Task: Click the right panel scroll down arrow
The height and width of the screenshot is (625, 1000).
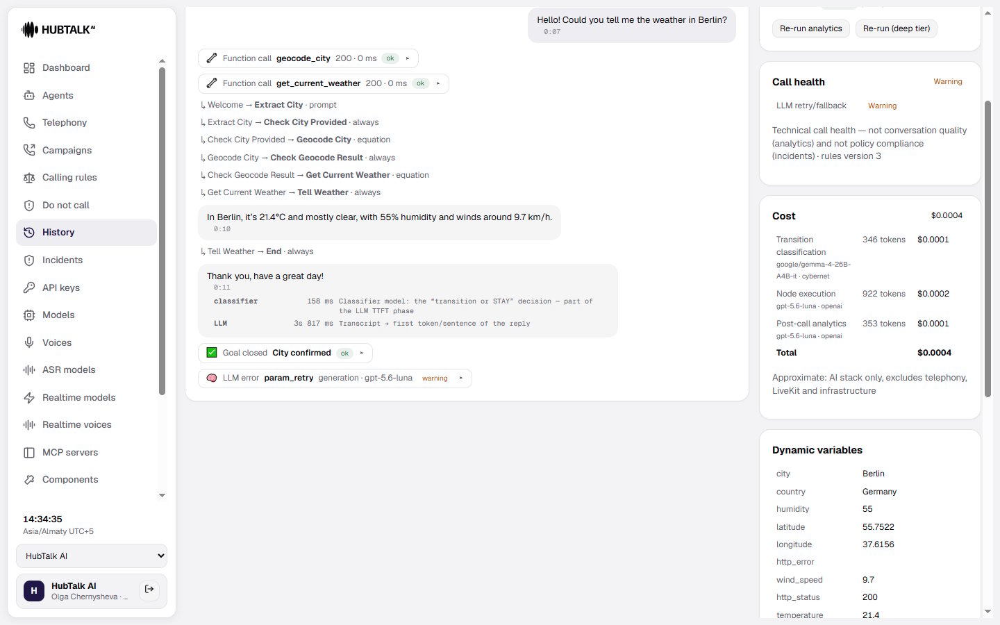Action: (987, 612)
